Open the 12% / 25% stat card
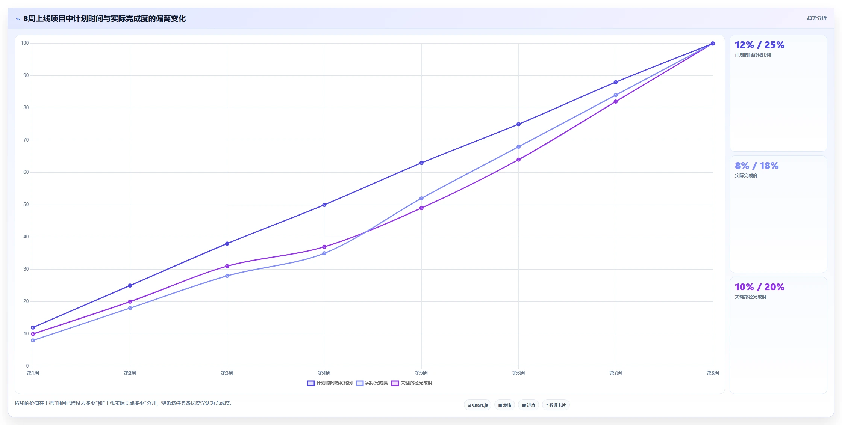The width and height of the screenshot is (842, 425). (x=778, y=93)
